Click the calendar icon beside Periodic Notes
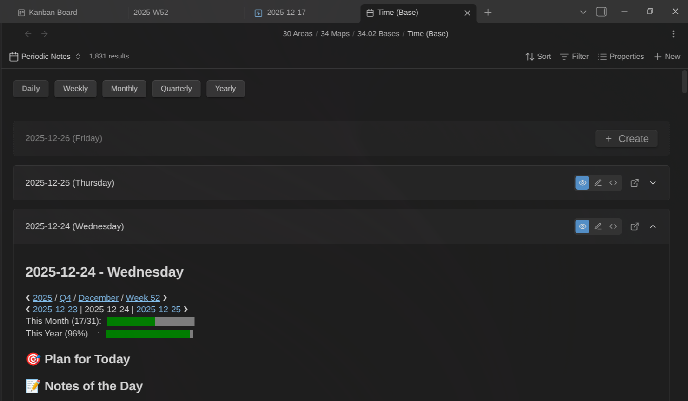Screen dimensions: 688x401 click(14, 57)
